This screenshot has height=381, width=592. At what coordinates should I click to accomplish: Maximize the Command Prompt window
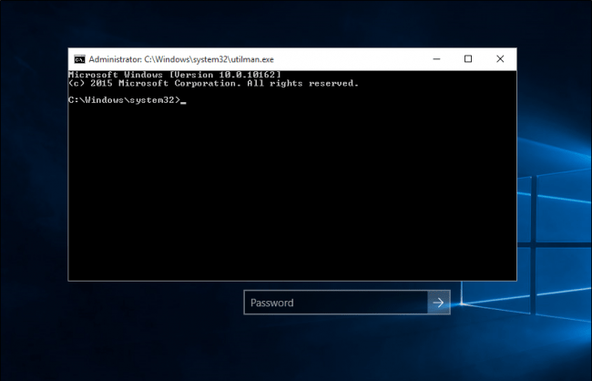coord(468,59)
